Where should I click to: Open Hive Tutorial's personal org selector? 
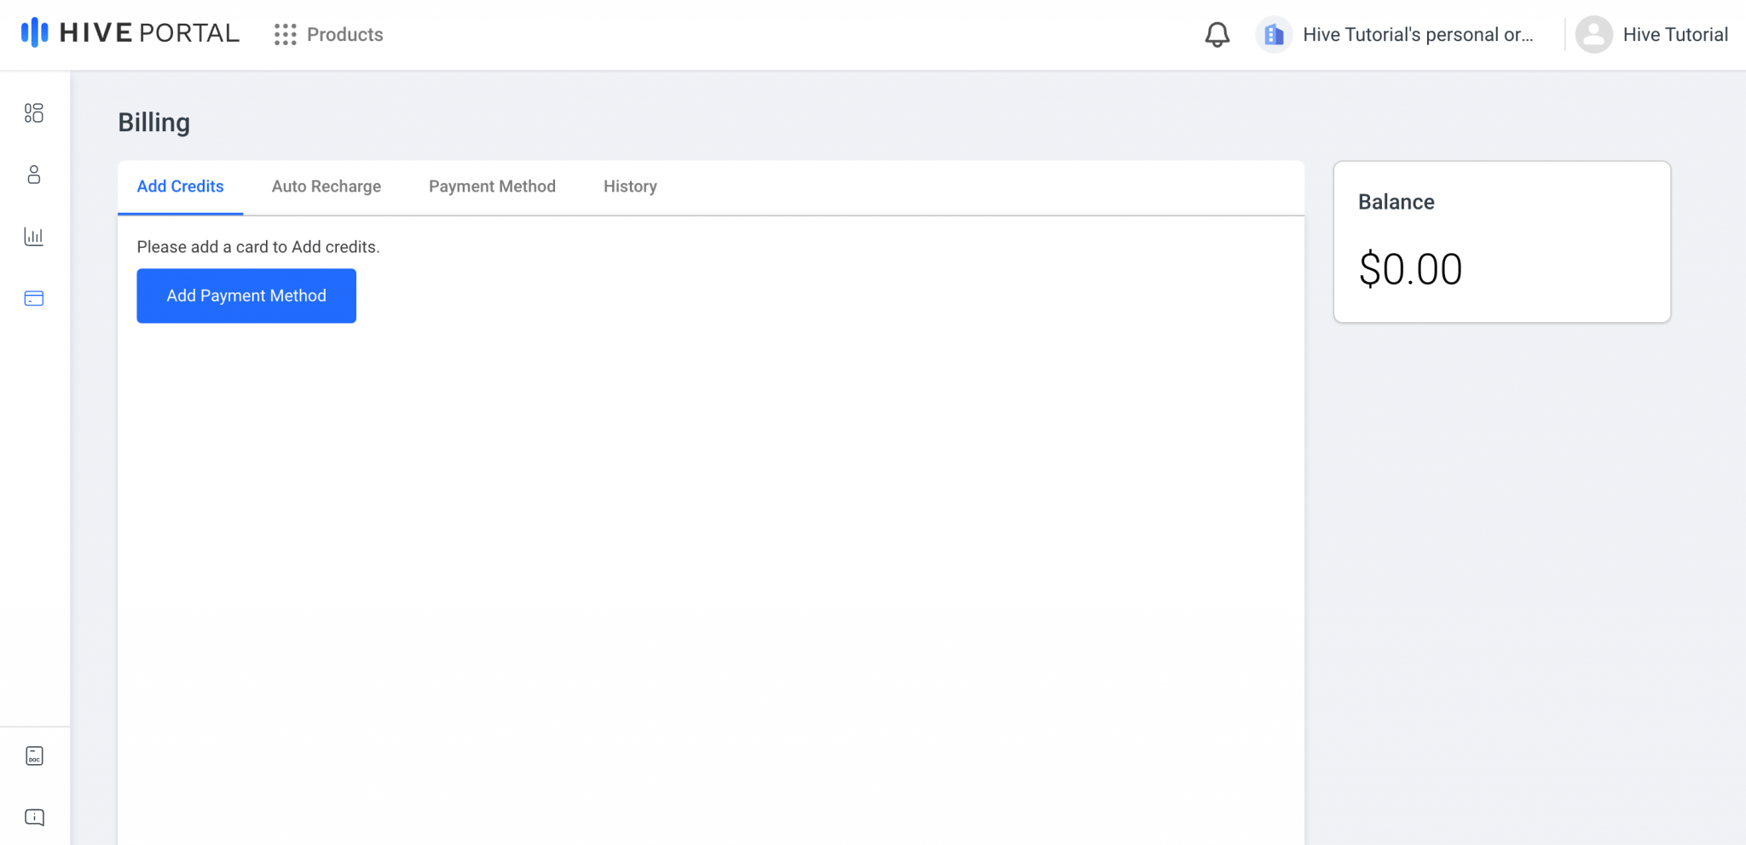click(x=1418, y=35)
